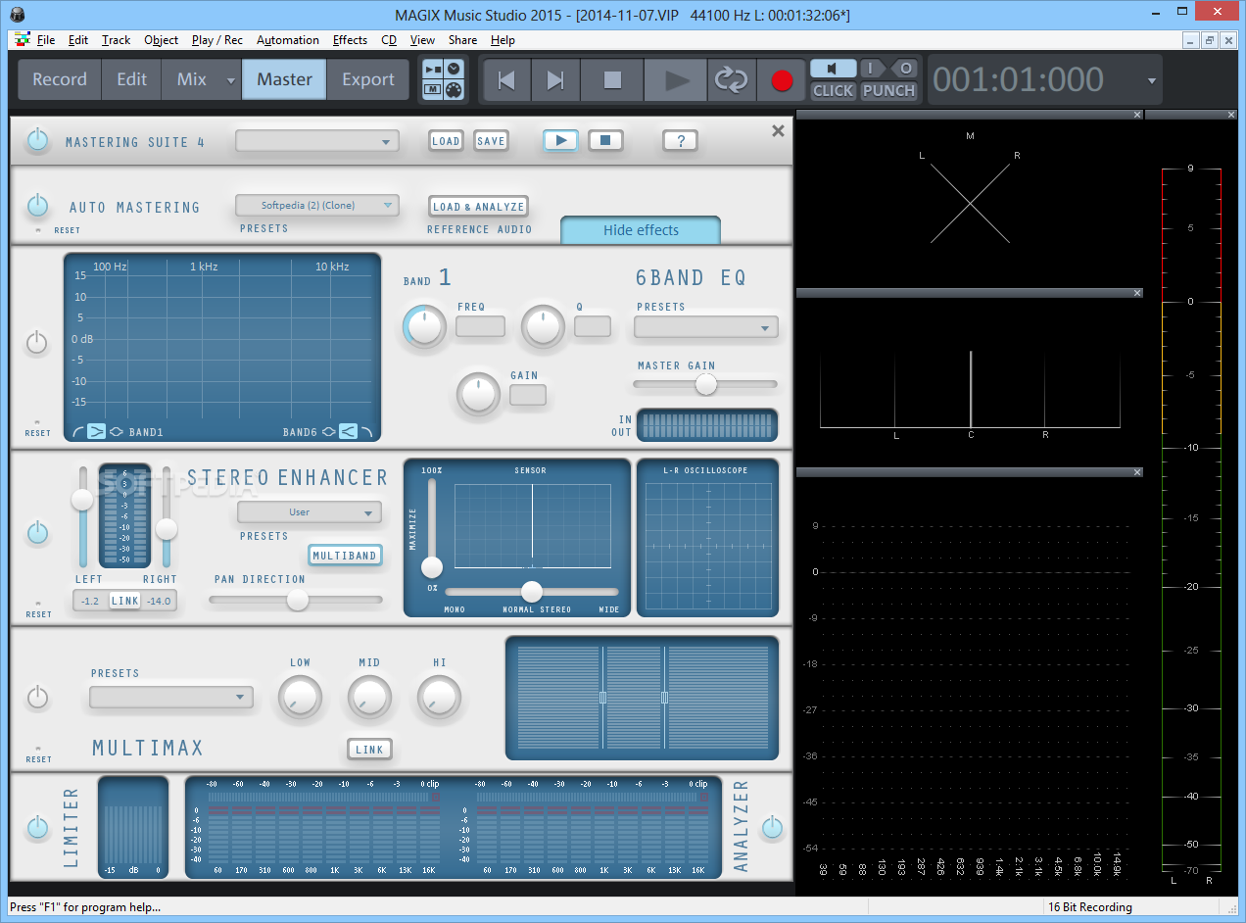Toggle Mastering Suite 4 power button
The height and width of the screenshot is (923, 1246).
tap(37, 140)
